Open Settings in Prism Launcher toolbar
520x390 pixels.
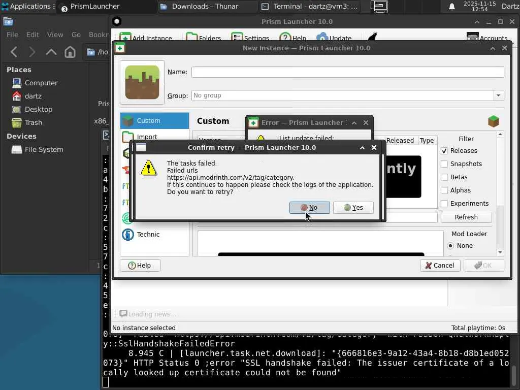[x=250, y=38]
